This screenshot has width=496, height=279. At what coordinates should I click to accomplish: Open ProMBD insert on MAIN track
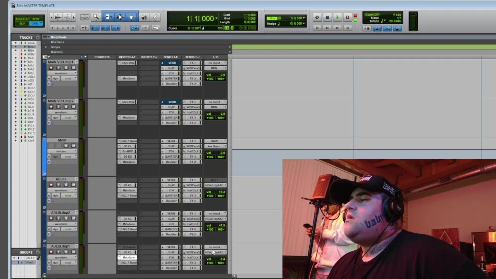click(x=127, y=151)
